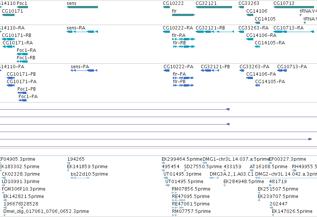
Task: Click the flr-RB transcript label
Action: [x=179, y=43]
